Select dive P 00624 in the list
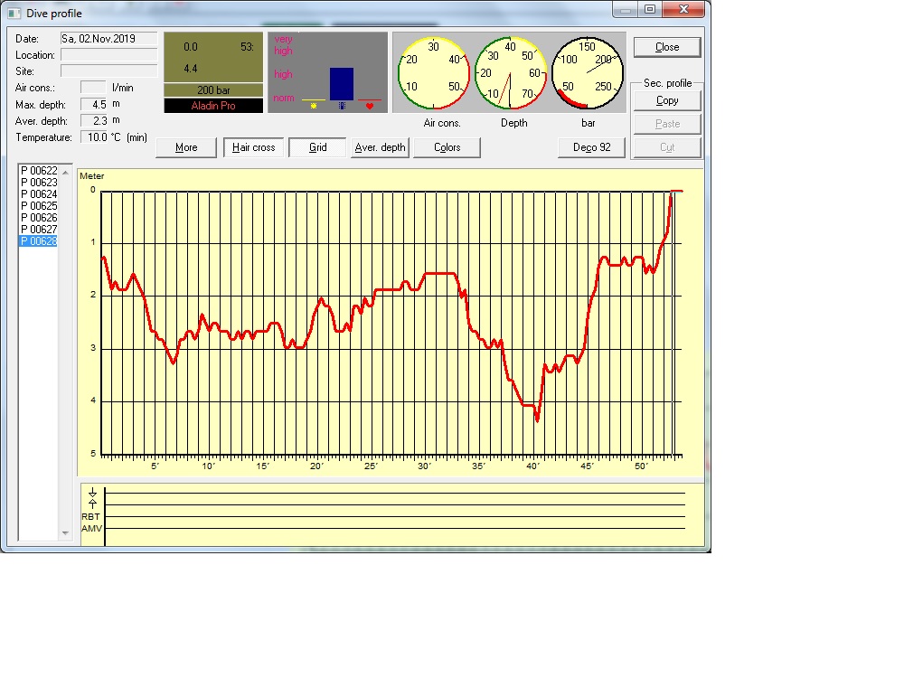 (x=39, y=194)
